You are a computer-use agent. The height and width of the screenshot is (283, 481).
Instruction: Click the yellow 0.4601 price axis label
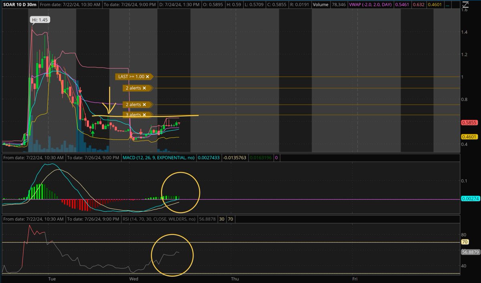(x=469, y=136)
